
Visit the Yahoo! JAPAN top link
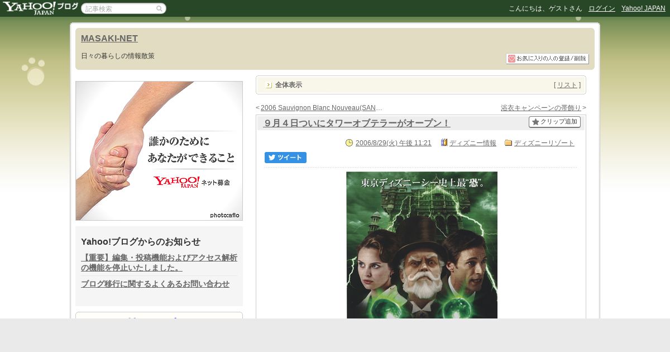click(x=643, y=8)
